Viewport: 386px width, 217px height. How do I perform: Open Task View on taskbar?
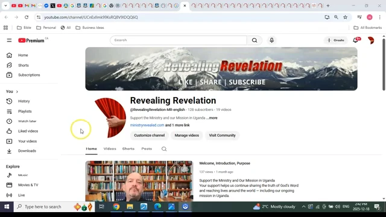coord(102,207)
